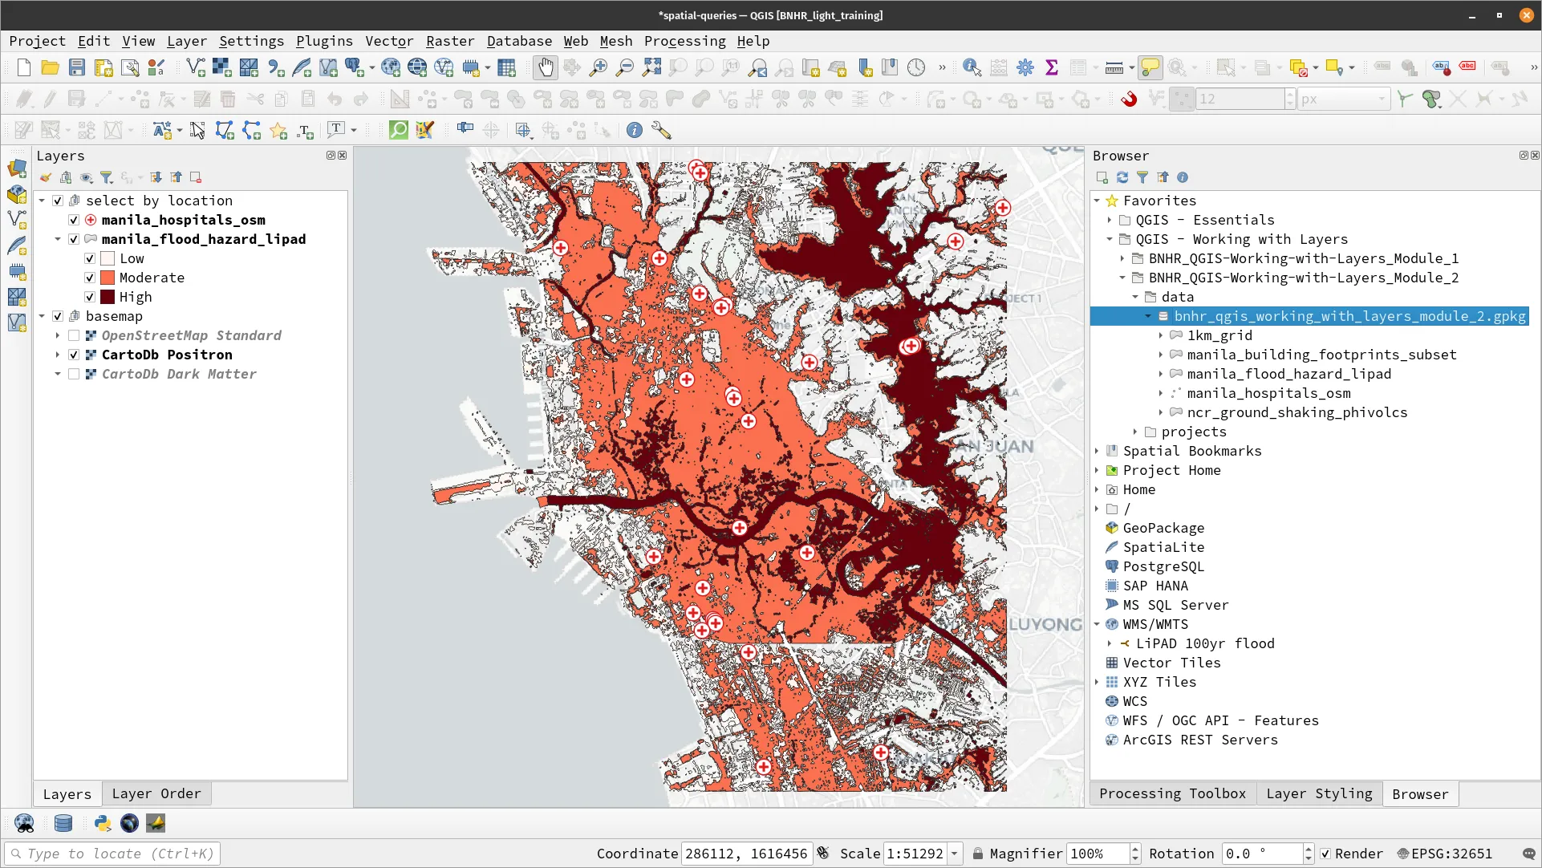Zoom to full map extent
Image resolution: width=1542 pixels, height=868 pixels.
point(651,67)
